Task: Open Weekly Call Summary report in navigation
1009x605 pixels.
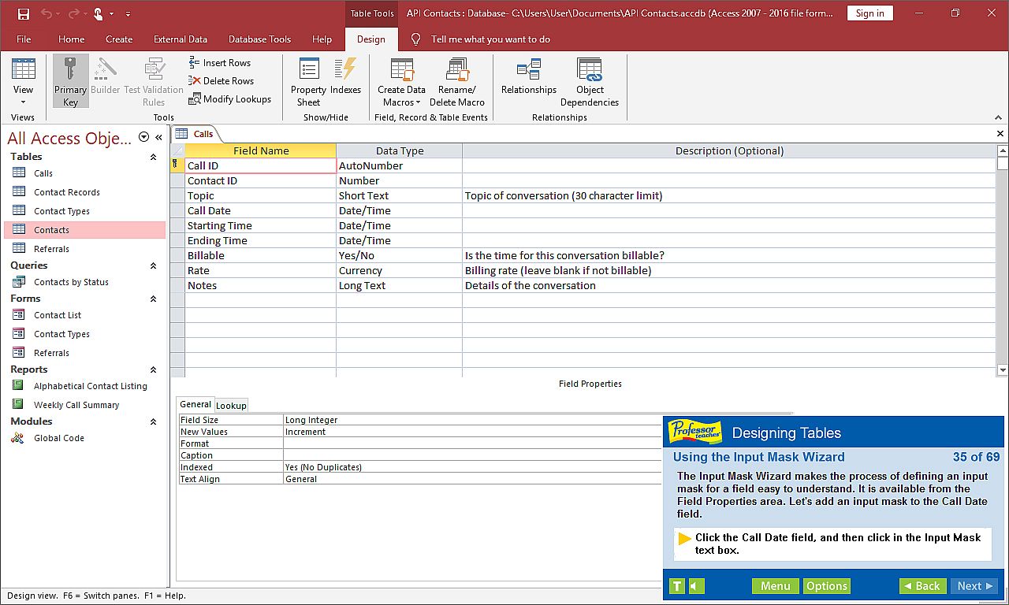Action: click(x=76, y=405)
